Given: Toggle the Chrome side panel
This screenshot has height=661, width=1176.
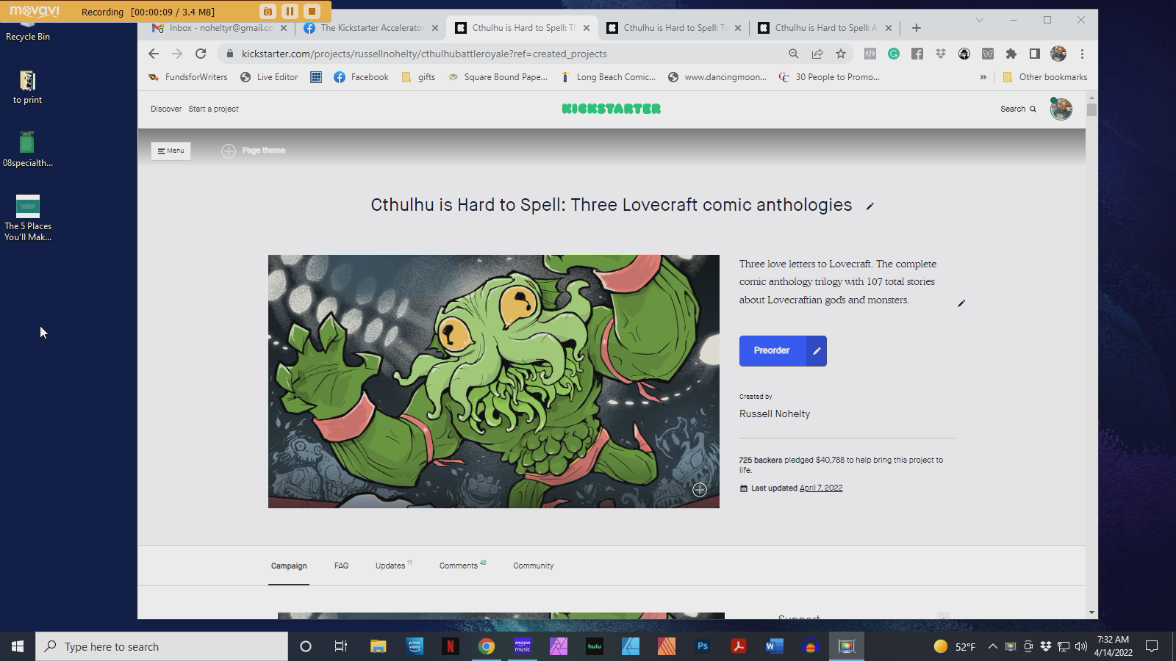Looking at the screenshot, I should coord(1035,54).
